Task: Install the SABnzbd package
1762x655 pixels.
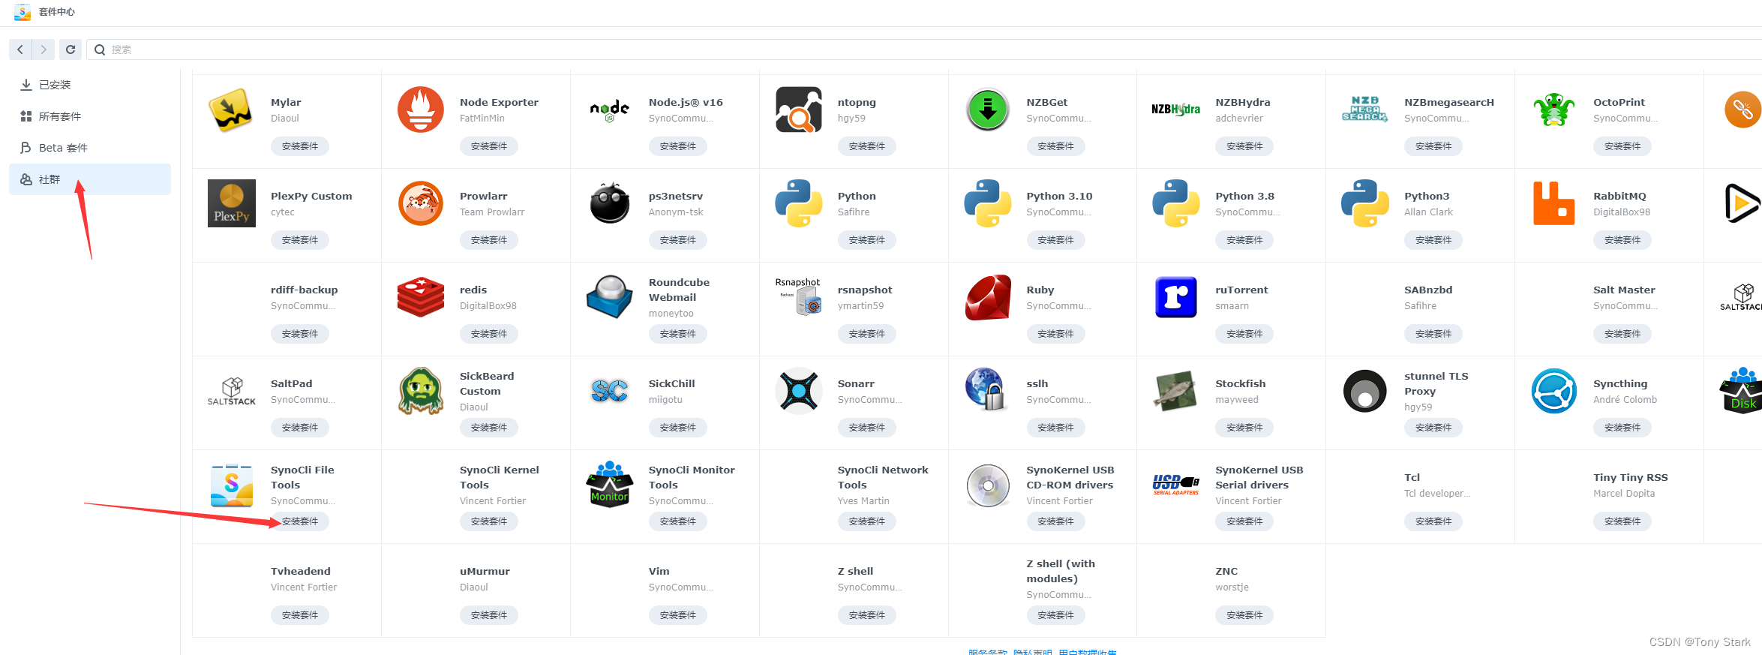Action: click(x=1433, y=334)
